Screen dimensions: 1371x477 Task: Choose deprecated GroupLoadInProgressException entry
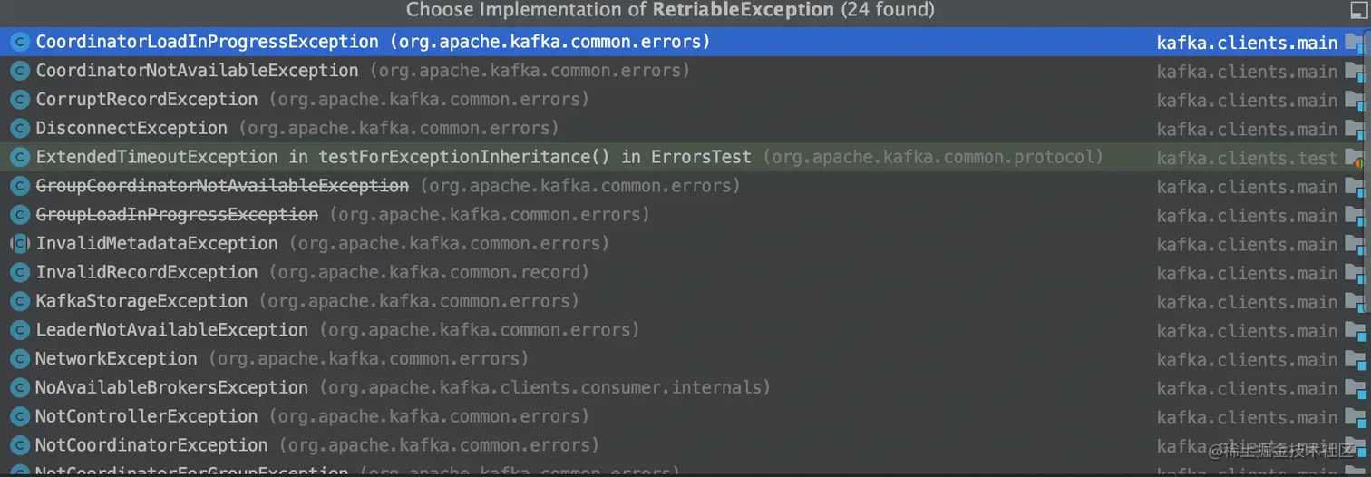(x=177, y=215)
